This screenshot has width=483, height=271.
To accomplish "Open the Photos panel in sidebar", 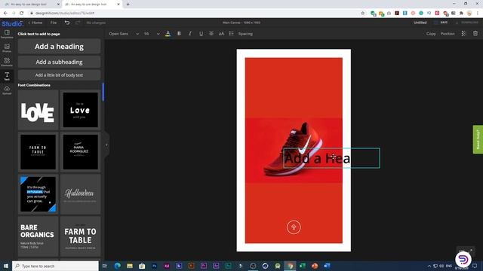I will click(7, 48).
